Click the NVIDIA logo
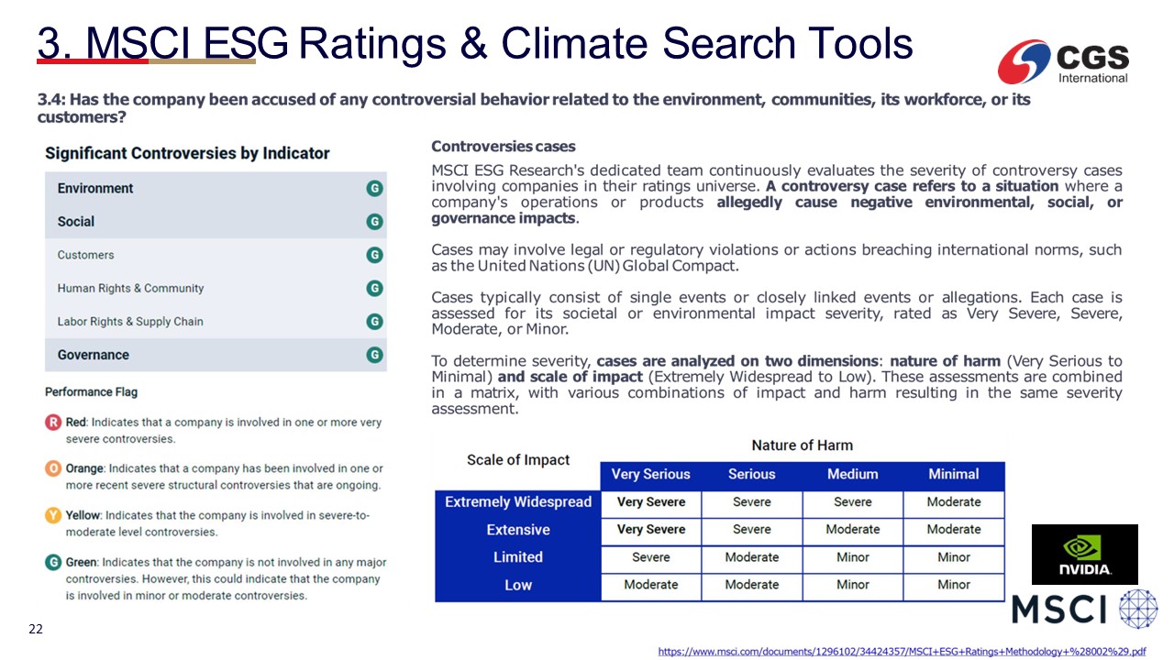 [1084, 555]
